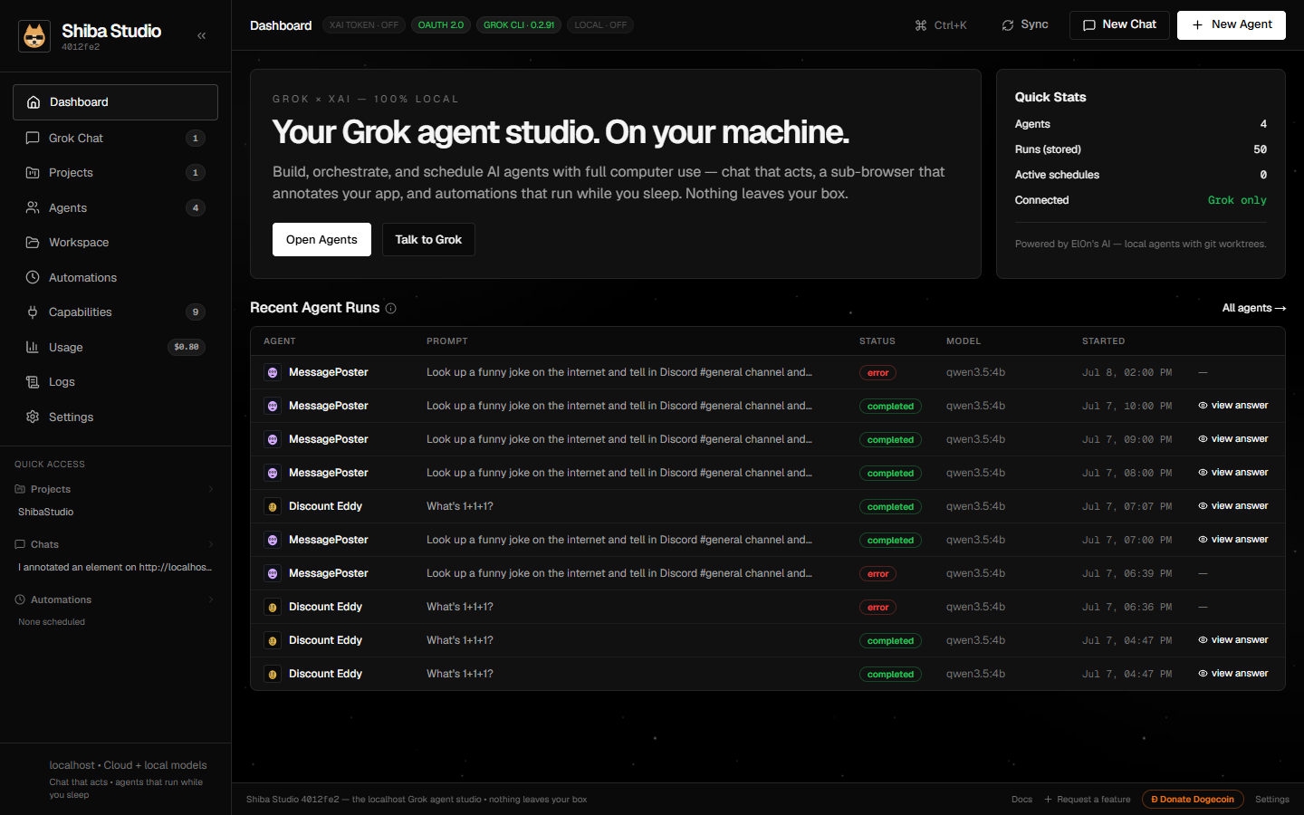Open the Dashboard sidebar item

(x=115, y=102)
